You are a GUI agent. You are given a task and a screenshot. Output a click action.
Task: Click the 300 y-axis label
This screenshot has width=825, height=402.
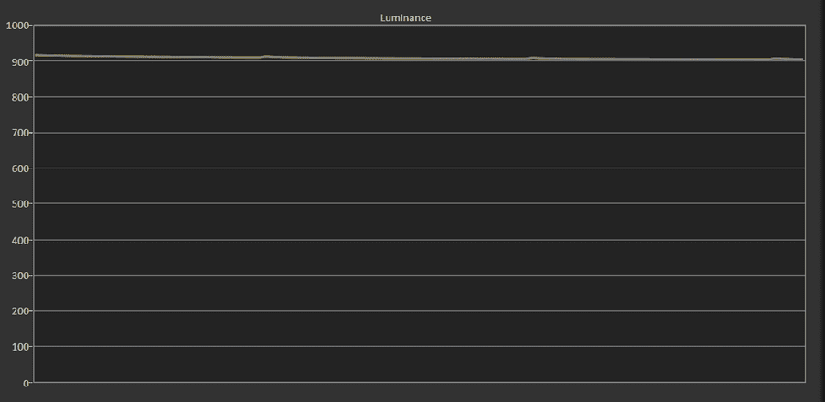tap(20, 276)
